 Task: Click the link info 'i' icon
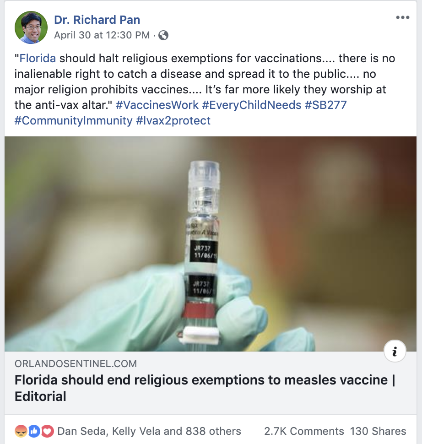(x=395, y=351)
